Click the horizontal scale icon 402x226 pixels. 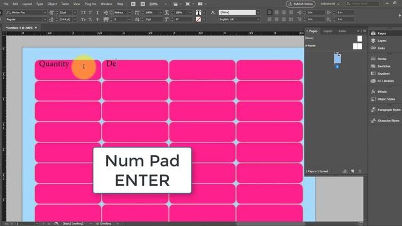pyautogui.click(x=166, y=13)
